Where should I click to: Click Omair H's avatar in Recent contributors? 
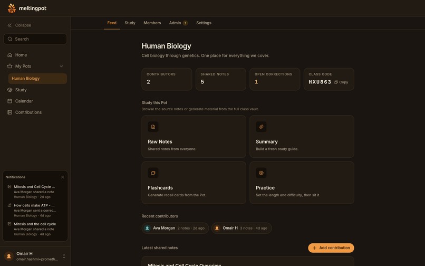pyautogui.click(x=217, y=229)
